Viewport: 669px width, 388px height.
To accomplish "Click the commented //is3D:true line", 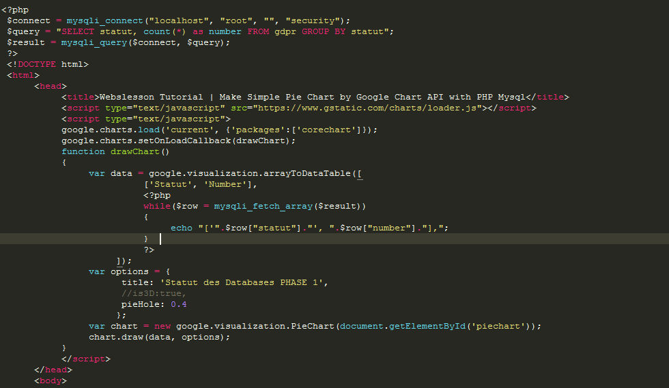I will 154,293.
